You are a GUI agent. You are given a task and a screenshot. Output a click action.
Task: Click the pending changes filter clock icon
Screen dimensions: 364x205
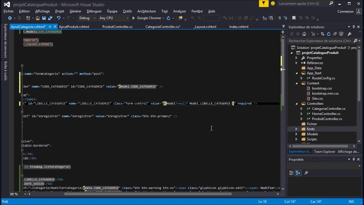(x=313, y=34)
